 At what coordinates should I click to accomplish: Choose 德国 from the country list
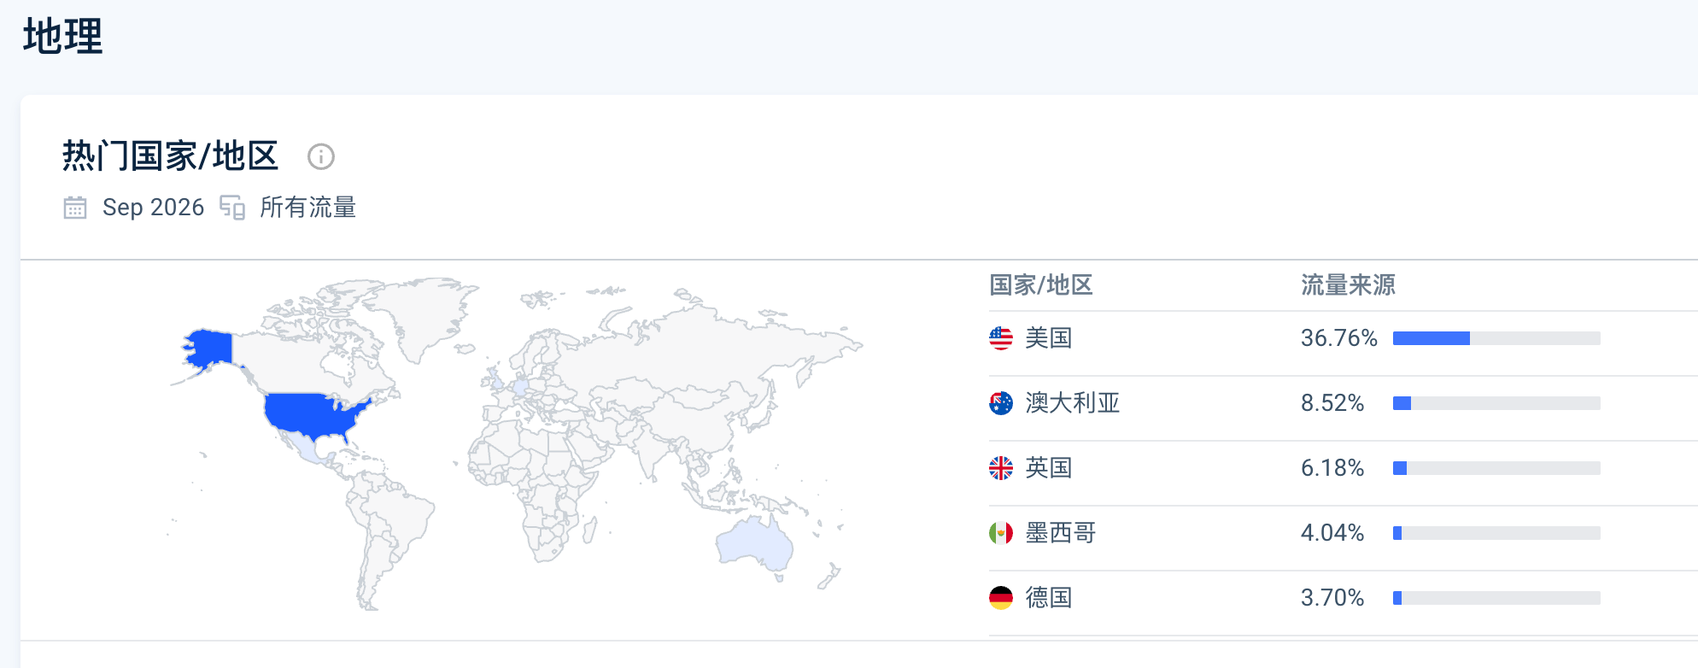pos(1049,598)
